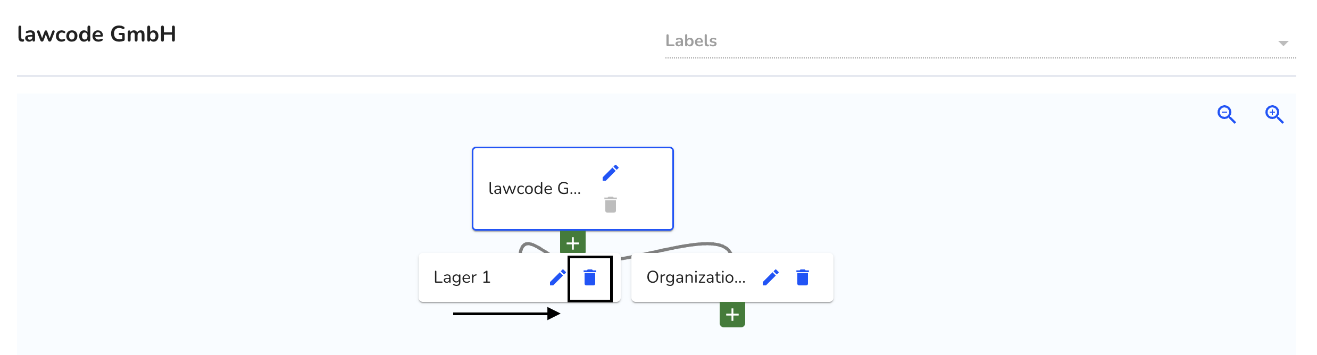Edit the Lager 1 node with pencil
The image size is (1317, 355).
[x=557, y=277]
